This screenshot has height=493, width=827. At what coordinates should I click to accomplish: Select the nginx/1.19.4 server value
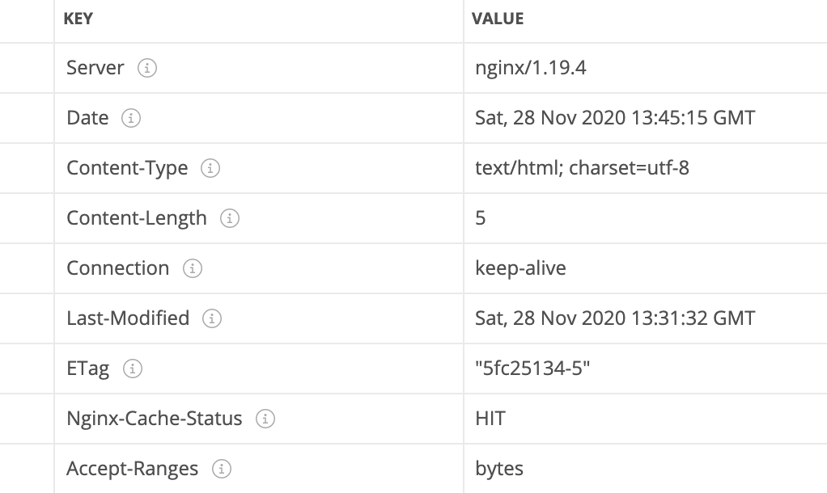(531, 68)
